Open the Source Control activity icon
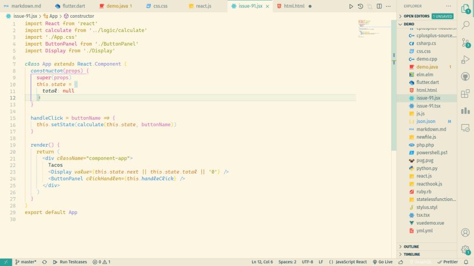The height and width of the screenshot is (266, 474). (x=465, y=42)
